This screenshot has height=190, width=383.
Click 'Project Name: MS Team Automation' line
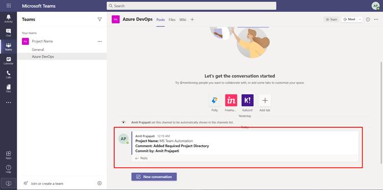[x=164, y=141]
